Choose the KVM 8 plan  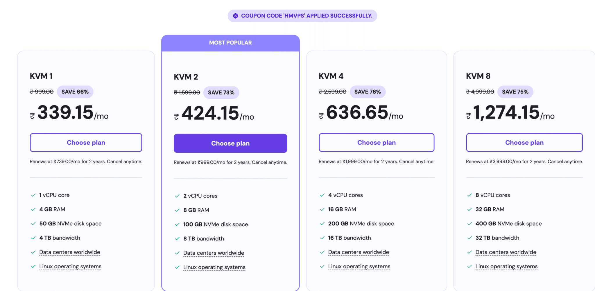524,143
